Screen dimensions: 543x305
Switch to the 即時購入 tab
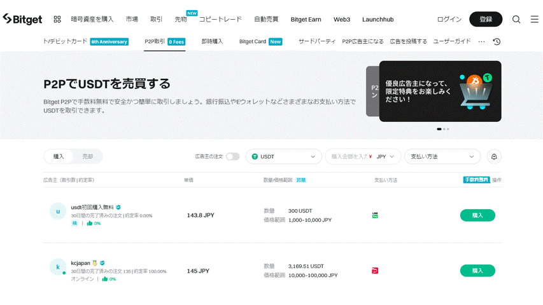pos(212,41)
